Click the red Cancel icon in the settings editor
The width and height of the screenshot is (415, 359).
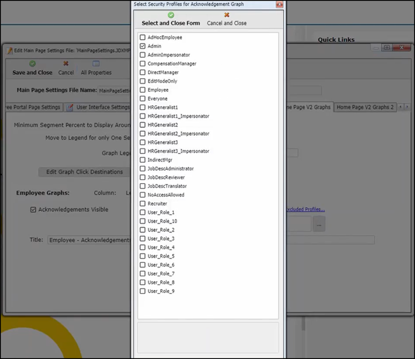tap(66, 64)
